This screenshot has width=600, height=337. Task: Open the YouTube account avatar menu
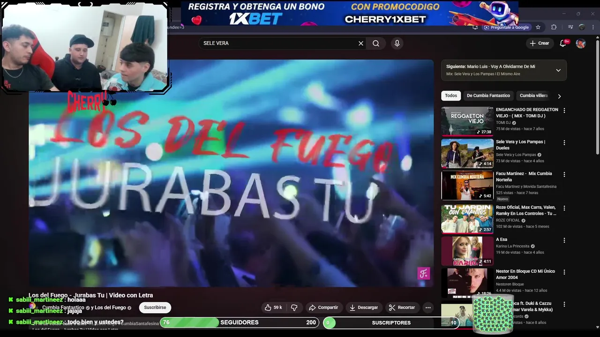(x=581, y=43)
